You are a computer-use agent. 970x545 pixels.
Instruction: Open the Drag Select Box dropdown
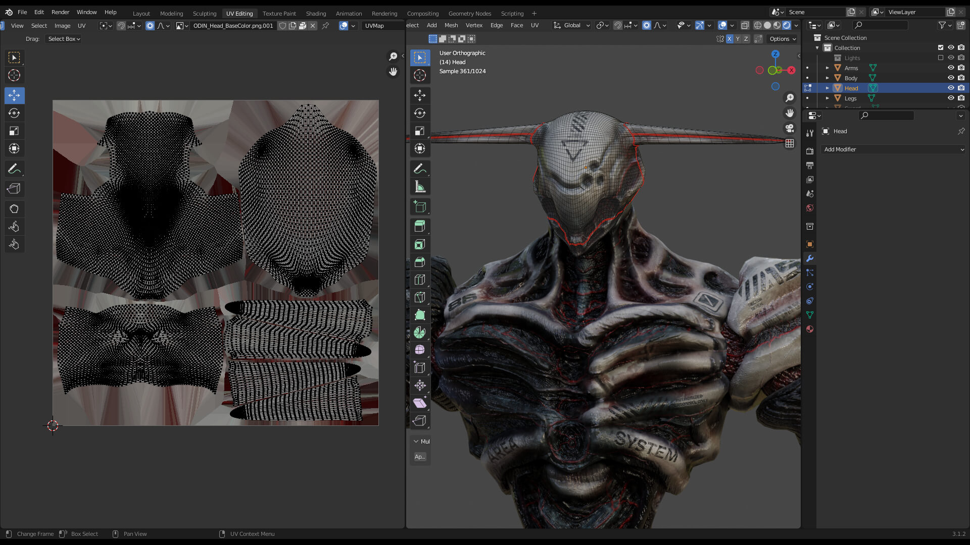coord(64,39)
